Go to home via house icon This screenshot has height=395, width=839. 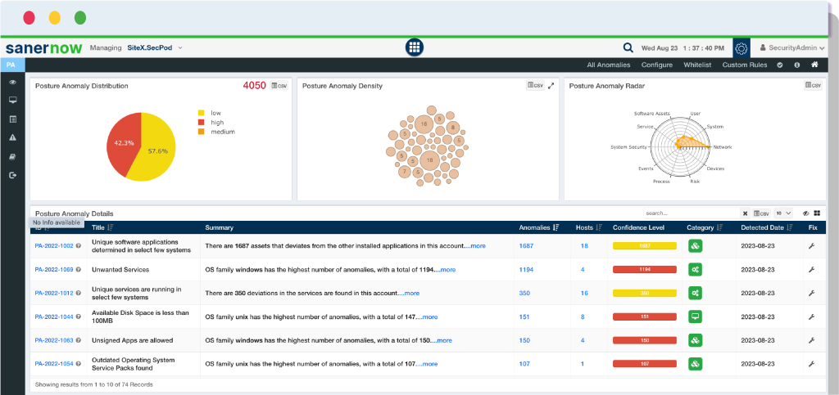pyautogui.click(x=814, y=65)
